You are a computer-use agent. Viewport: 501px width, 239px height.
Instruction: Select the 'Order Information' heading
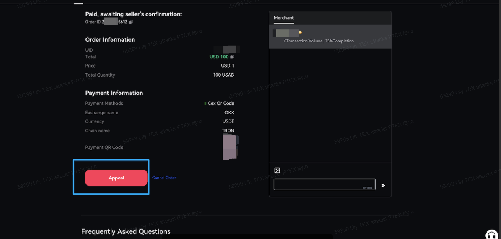110,40
